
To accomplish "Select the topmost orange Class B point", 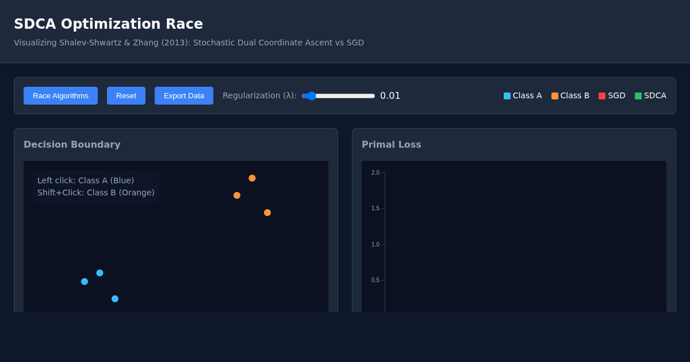I will [x=252, y=178].
